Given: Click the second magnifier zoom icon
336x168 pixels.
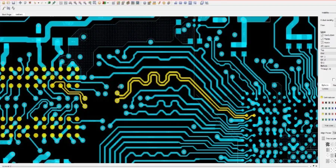Looking at the screenshot, I should pos(75,3).
